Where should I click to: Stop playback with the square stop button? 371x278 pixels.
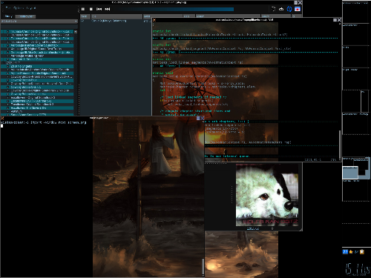[91, 9]
